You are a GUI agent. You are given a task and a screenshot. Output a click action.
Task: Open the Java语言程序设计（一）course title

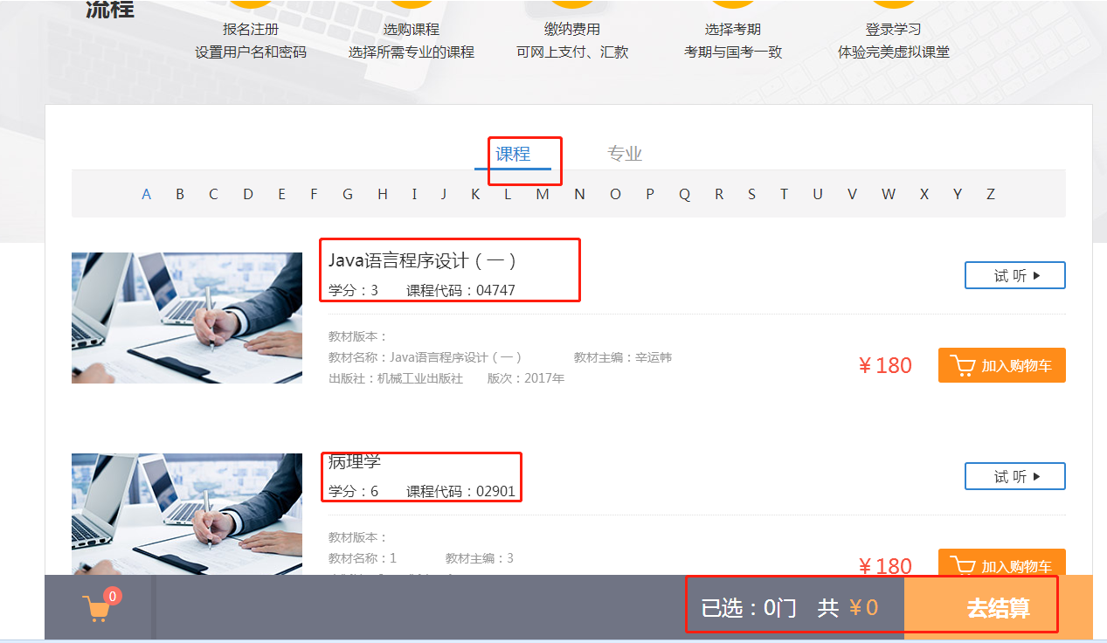pos(423,260)
